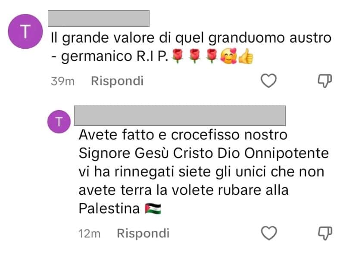Viewport: 343px width, 258px height.
Task: Open the large purple T avatar profile
Action: click(25, 31)
